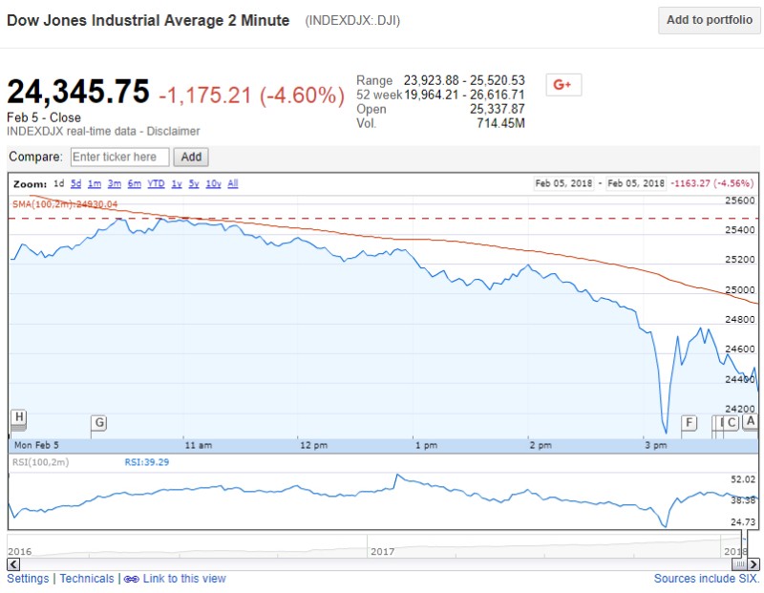This screenshot has height=593, width=764.
Task: Open the Technicals link
Action: [x=87, y=579]
